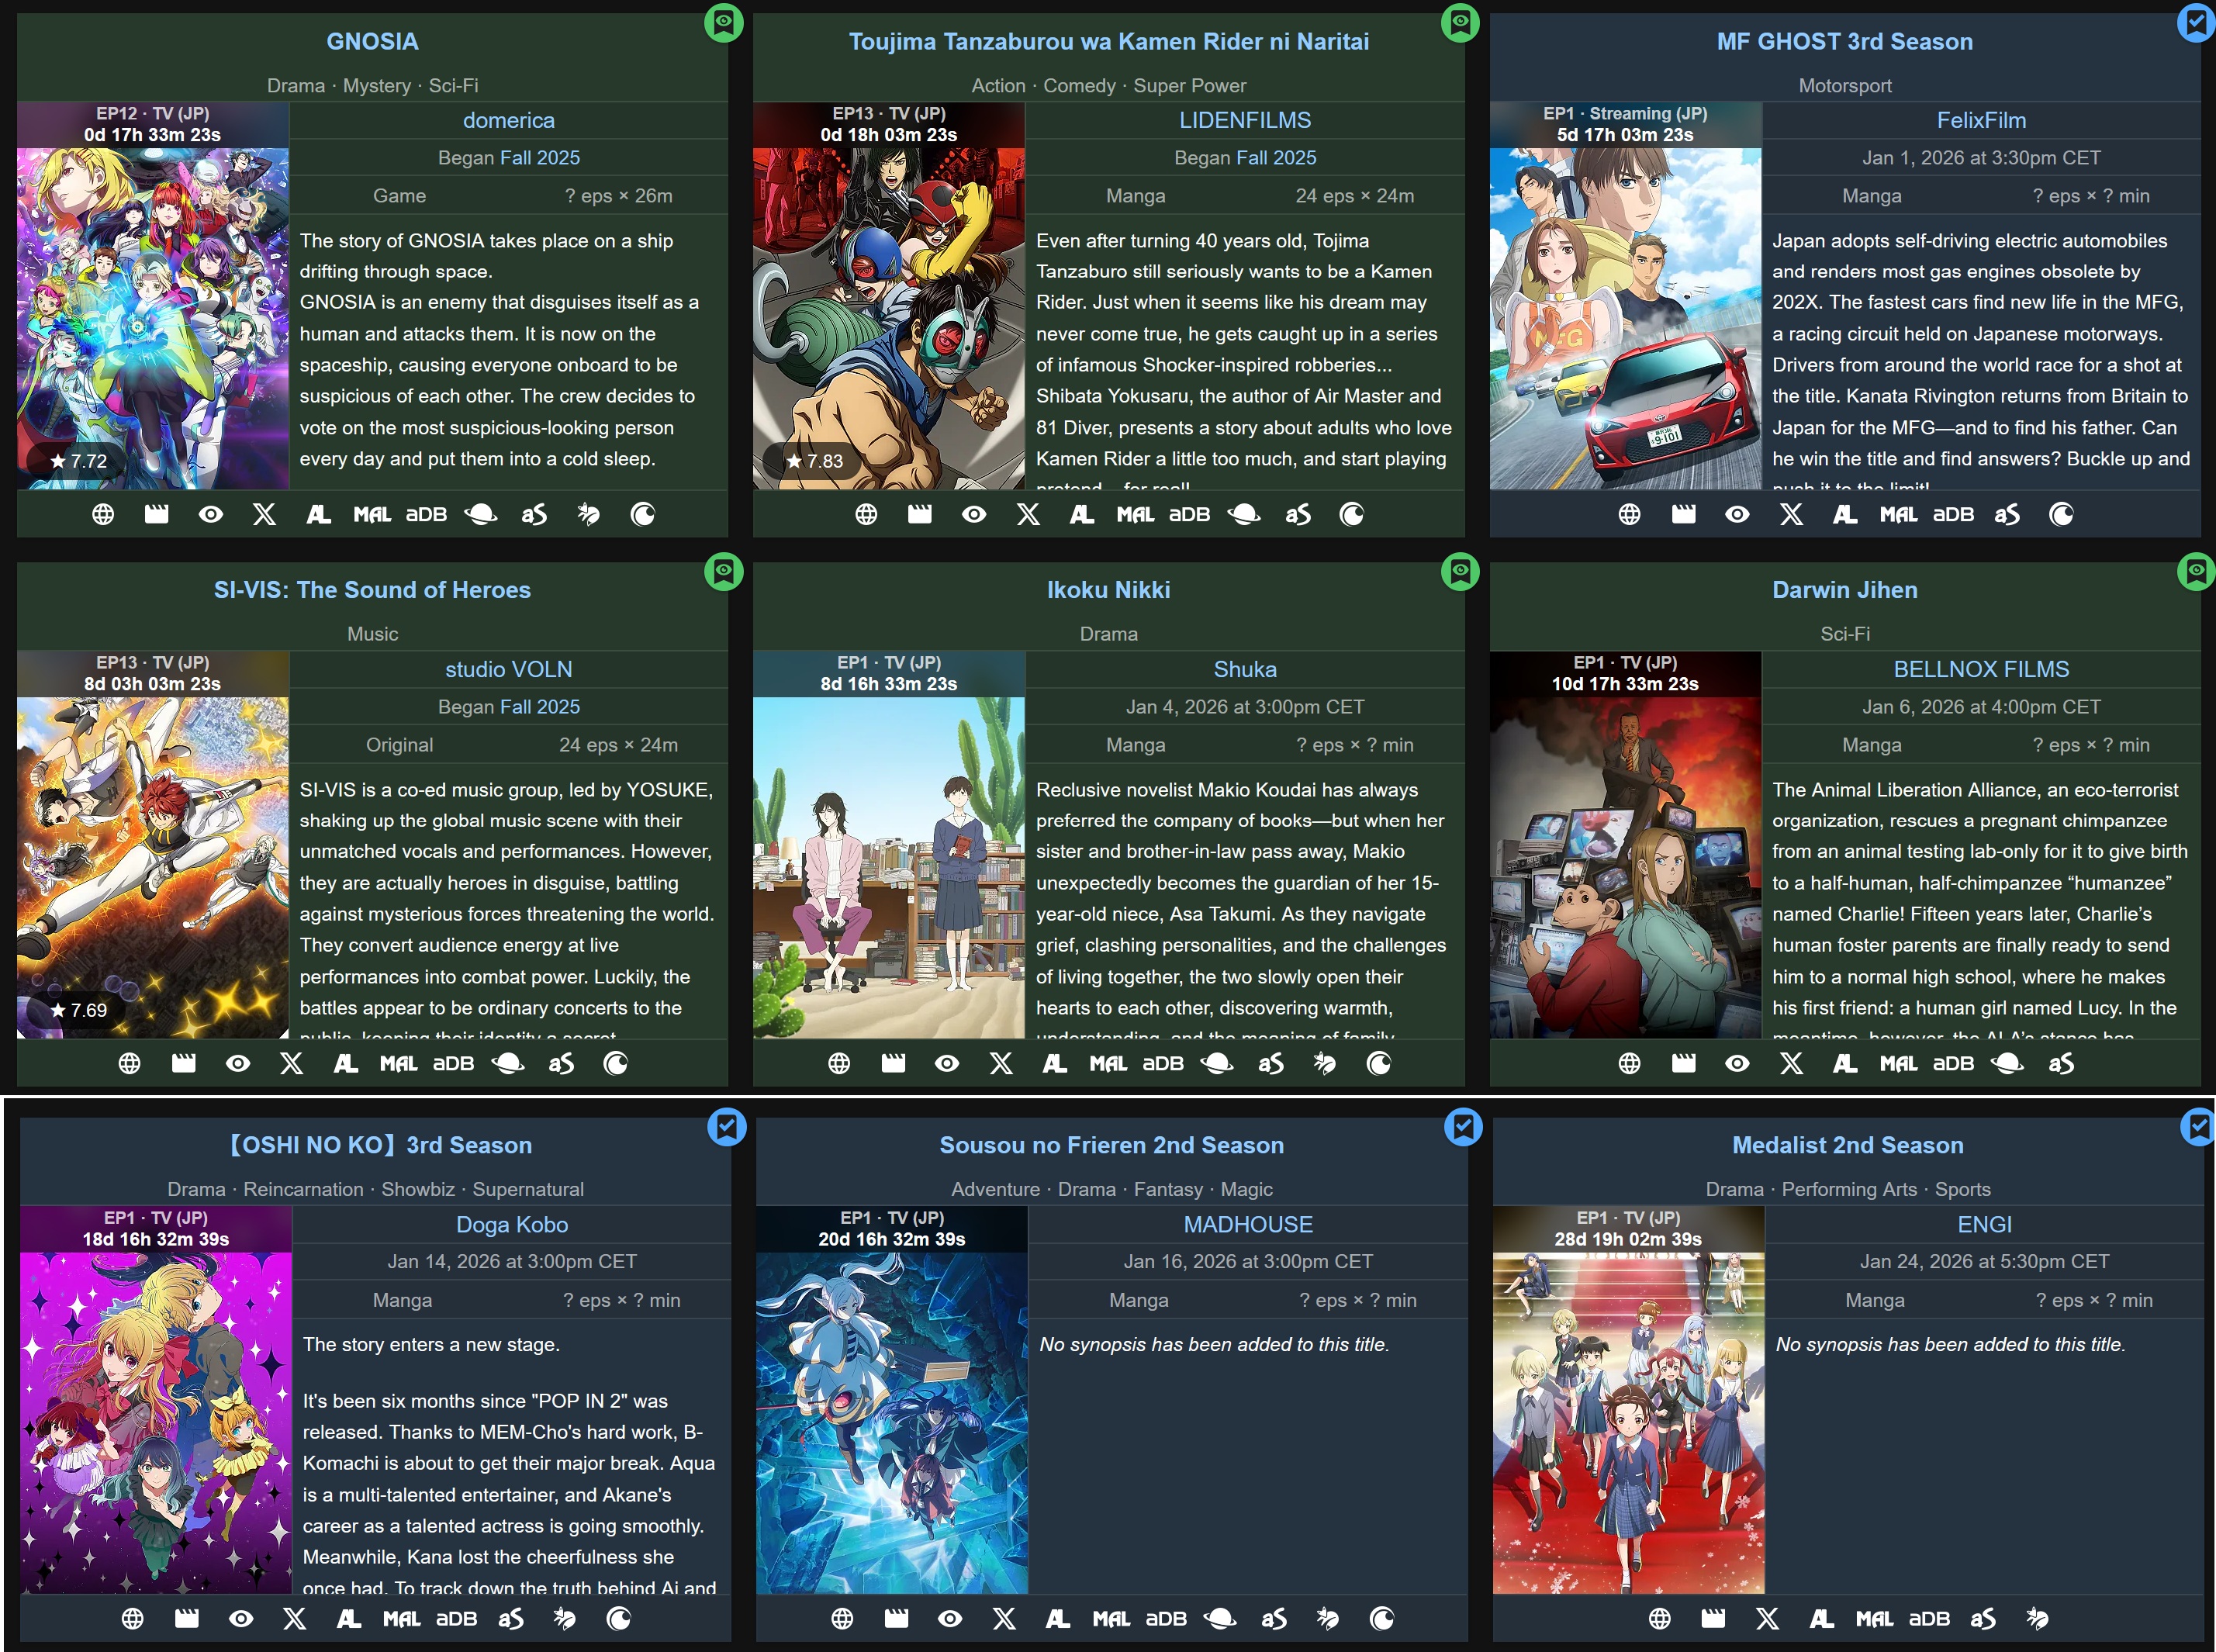
Task: Open Medalist 2nd Season title link
Action: pos(1847,1145)
